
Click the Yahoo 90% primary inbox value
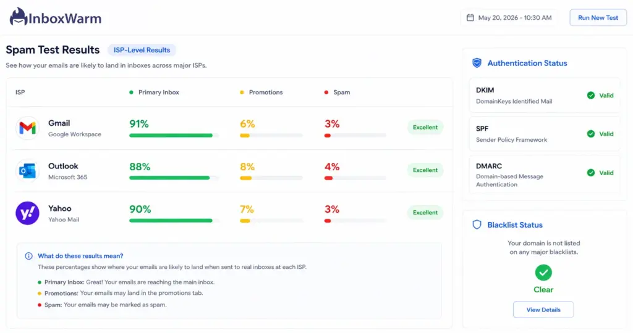pyautogui.click(x=140, y=209)
